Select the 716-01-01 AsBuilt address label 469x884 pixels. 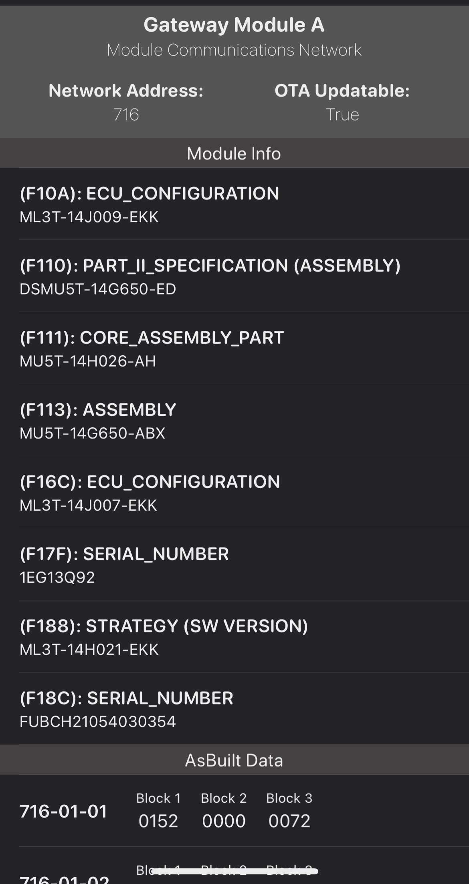click(x=63, y=812)
